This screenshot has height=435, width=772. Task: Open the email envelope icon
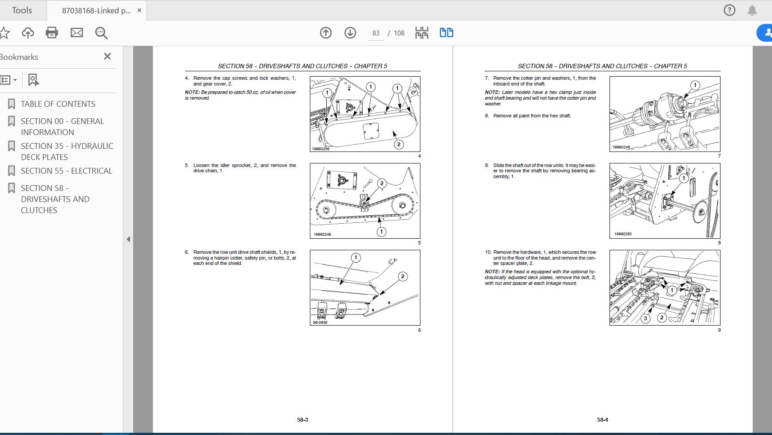coord(77,32)
